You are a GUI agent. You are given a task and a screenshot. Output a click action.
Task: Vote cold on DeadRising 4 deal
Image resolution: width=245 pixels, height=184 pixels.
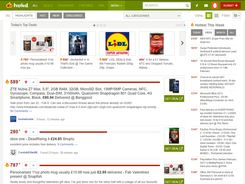click(x=33, y=132)
